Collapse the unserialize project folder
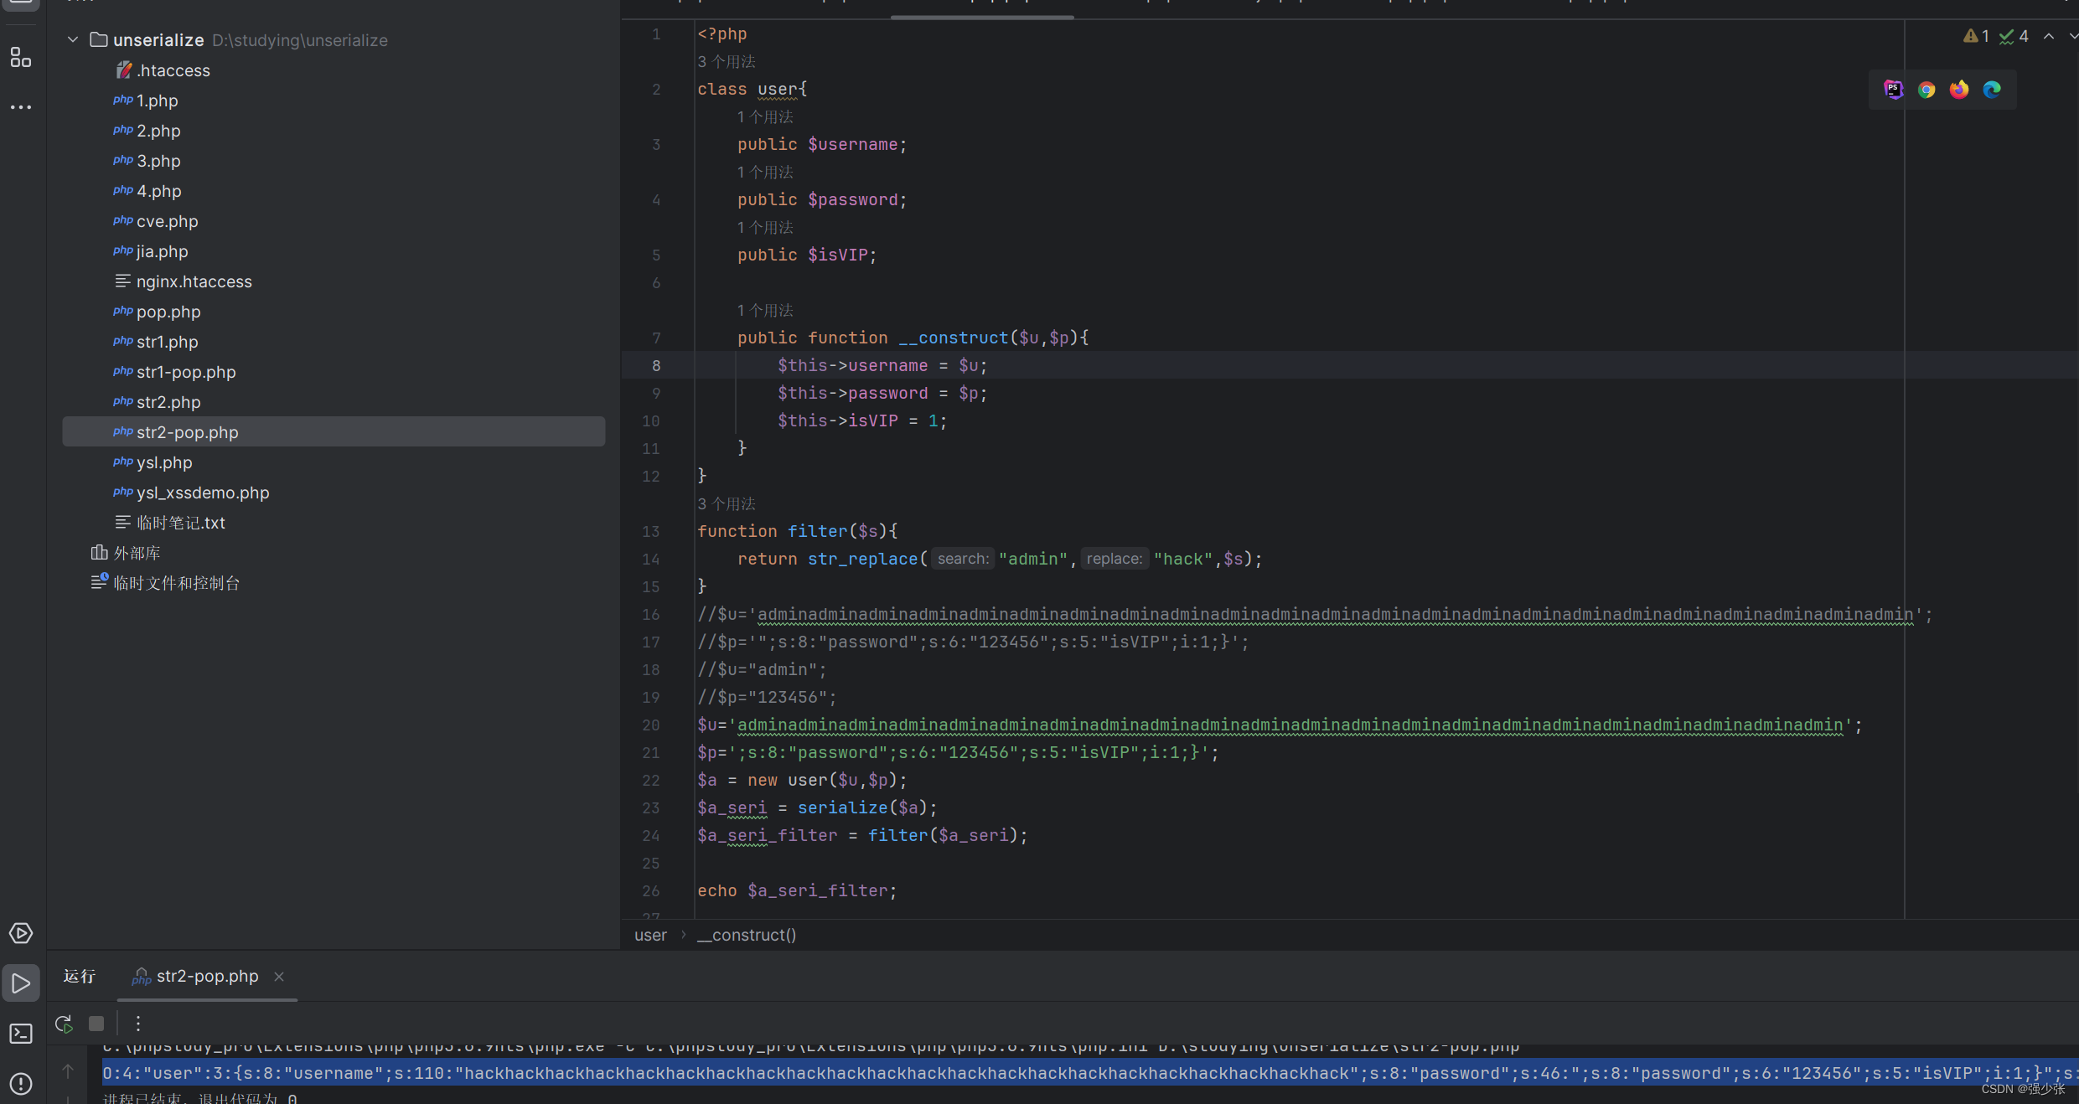Viewport: 2079px width, 1104px height. [73, 39]
